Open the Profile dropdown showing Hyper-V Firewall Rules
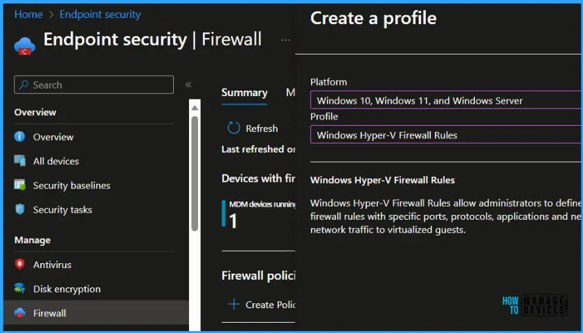The width and height of the screenshot is (583, 333). coord(445,135)
